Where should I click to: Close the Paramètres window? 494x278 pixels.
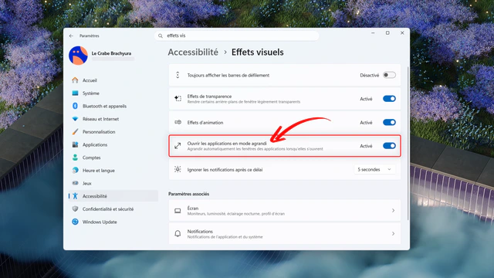point(402,32)
